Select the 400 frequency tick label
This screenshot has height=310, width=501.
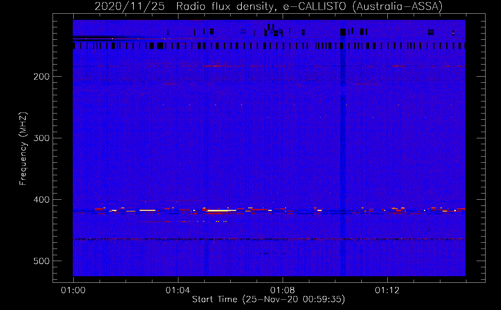tap(41, 200)
